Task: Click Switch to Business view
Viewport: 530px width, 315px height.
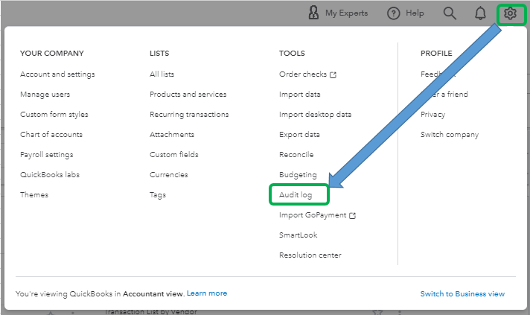Action: click(462, 293)
